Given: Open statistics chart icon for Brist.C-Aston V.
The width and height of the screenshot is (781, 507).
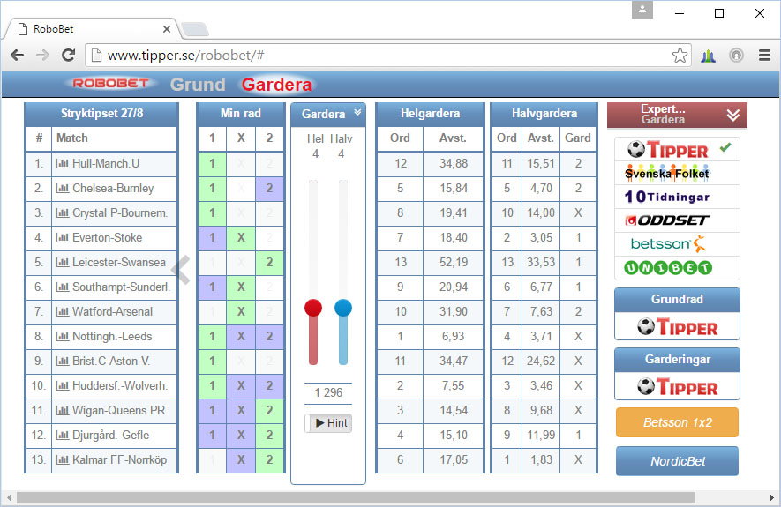Looking at the screenshot, I should (x=63, y=362).
